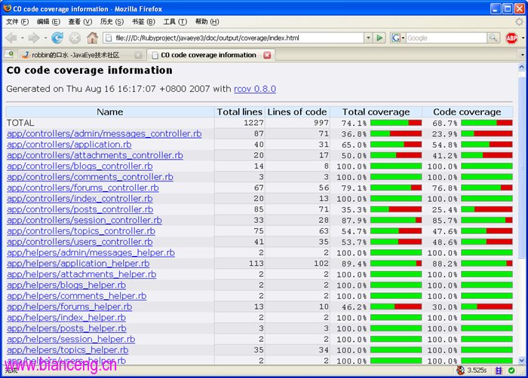This screenshot has height=378, width=528.
Task: Open the 编辑 (E) menu
Action: [x=48, y=22]
